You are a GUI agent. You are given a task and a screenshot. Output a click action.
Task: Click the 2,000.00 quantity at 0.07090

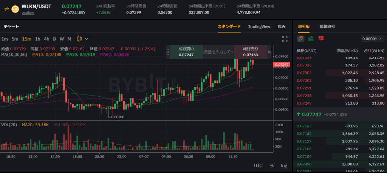click(349, 164)
